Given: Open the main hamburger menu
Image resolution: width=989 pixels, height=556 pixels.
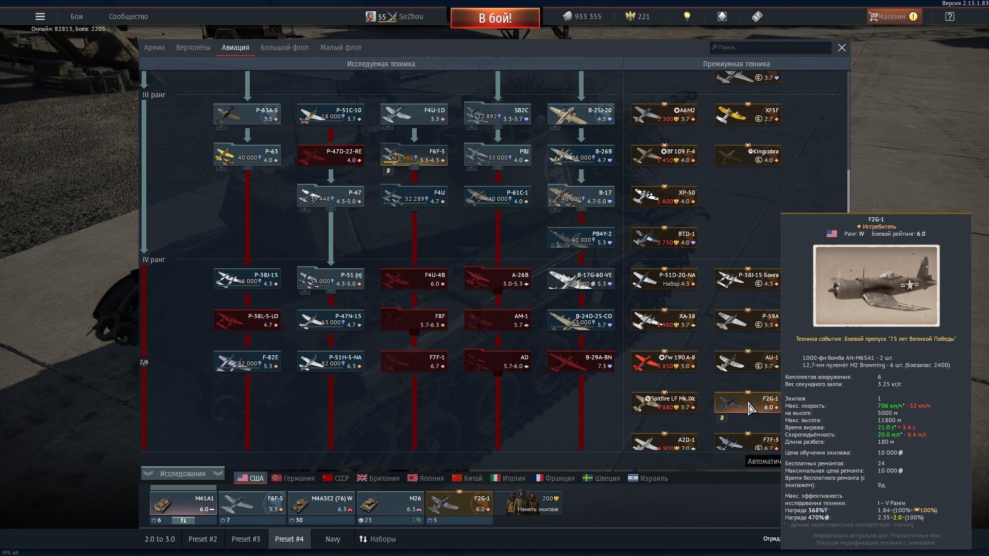Looking at the screenshot, I should tap(40, 16).
